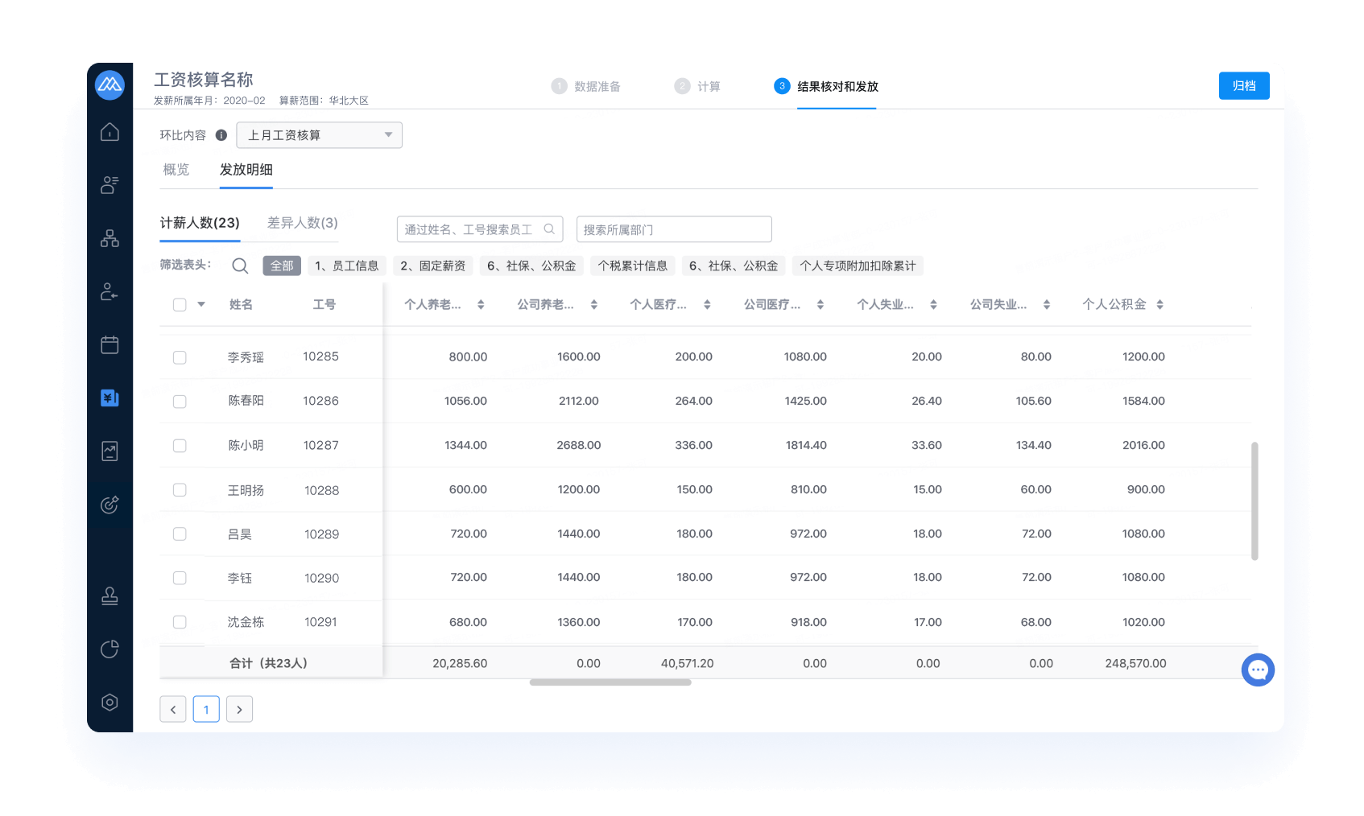Screen dimensions: 1364x816
Task: Click the magnifier in employee search box
Action: click(x=549, y=229)
